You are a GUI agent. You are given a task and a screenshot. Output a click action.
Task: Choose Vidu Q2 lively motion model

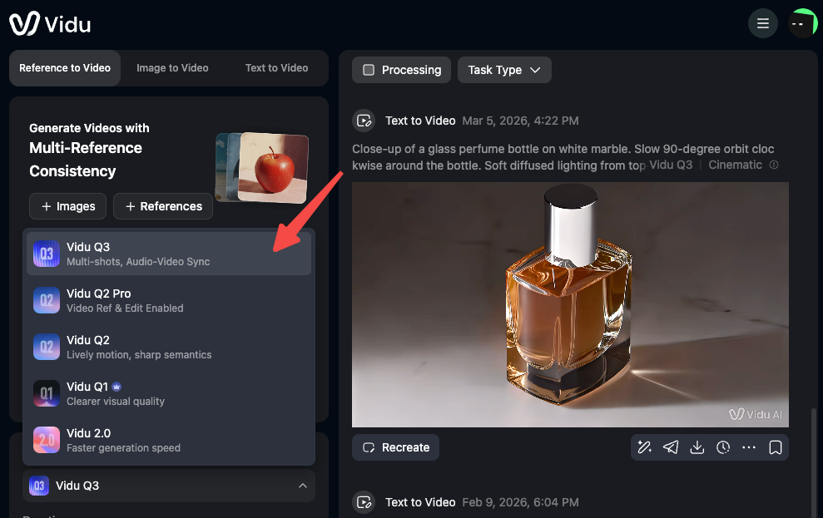(169, 347)
